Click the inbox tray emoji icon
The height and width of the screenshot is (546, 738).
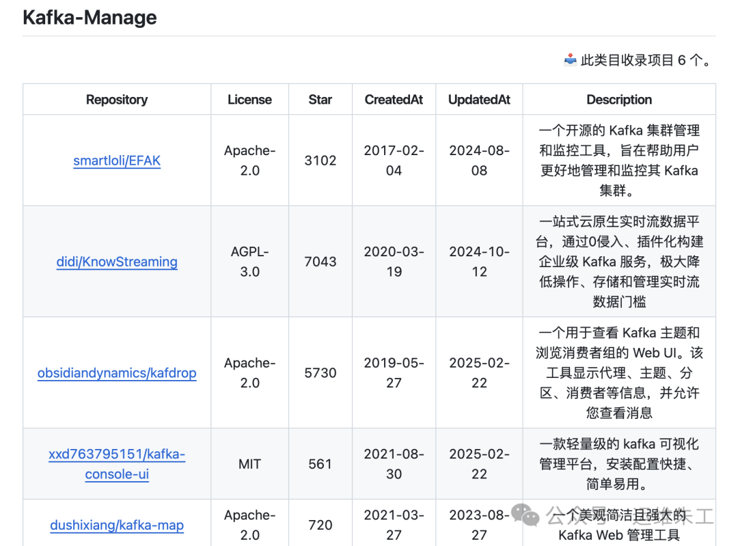(x=570, y=59)
